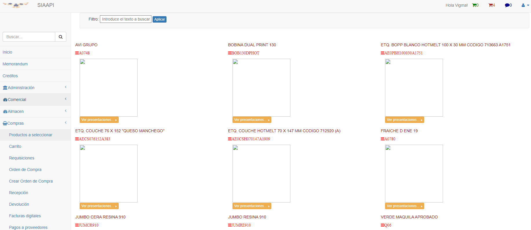Click VERDE MAQUILA APROBADO title
The width and height of the screenshot is (531, 230).
409,217
